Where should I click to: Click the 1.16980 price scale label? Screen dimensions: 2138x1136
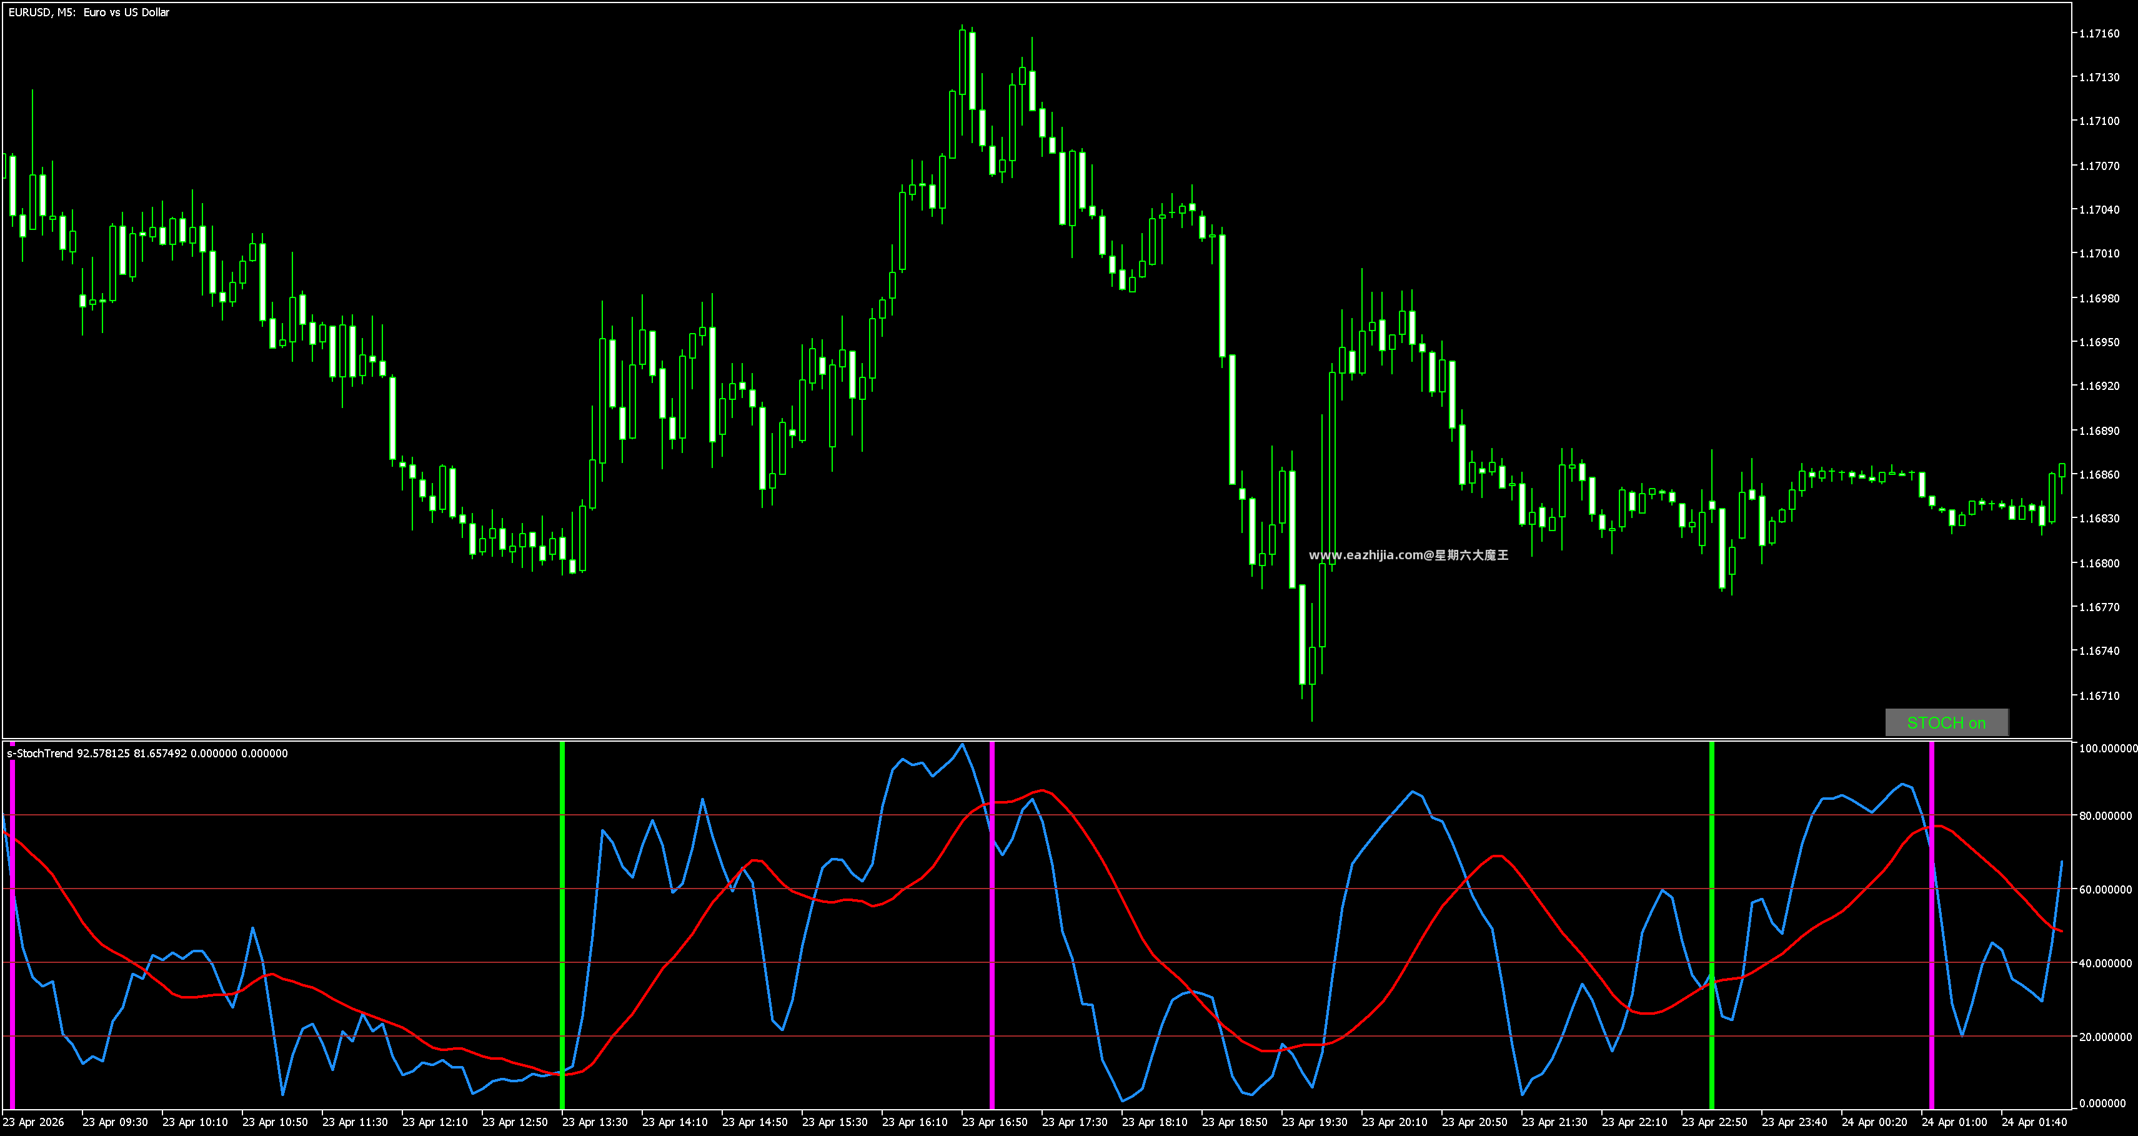pos(2099,298)
